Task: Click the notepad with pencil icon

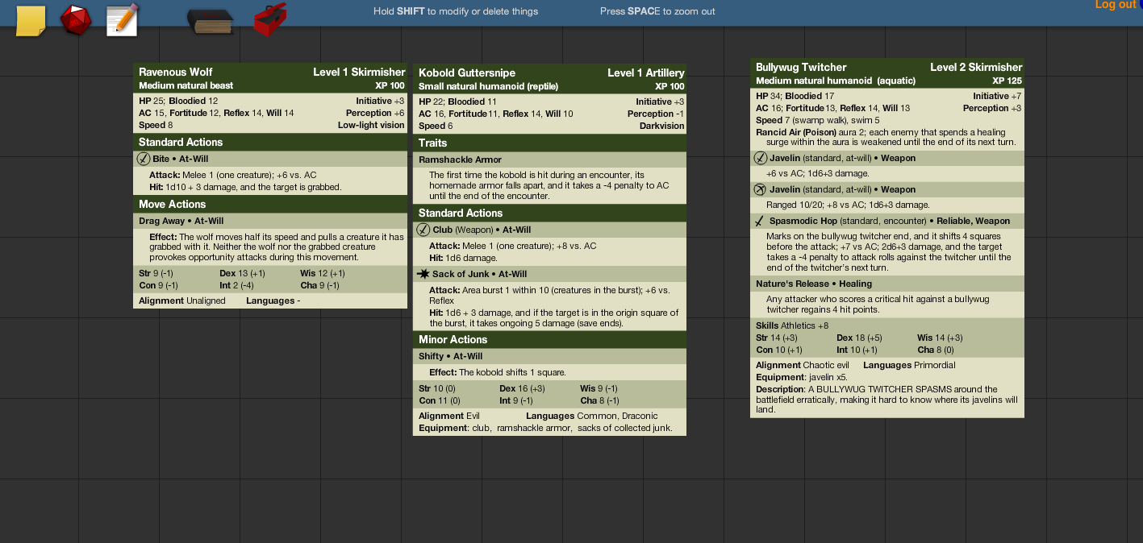Action: [x=123, y=20]
